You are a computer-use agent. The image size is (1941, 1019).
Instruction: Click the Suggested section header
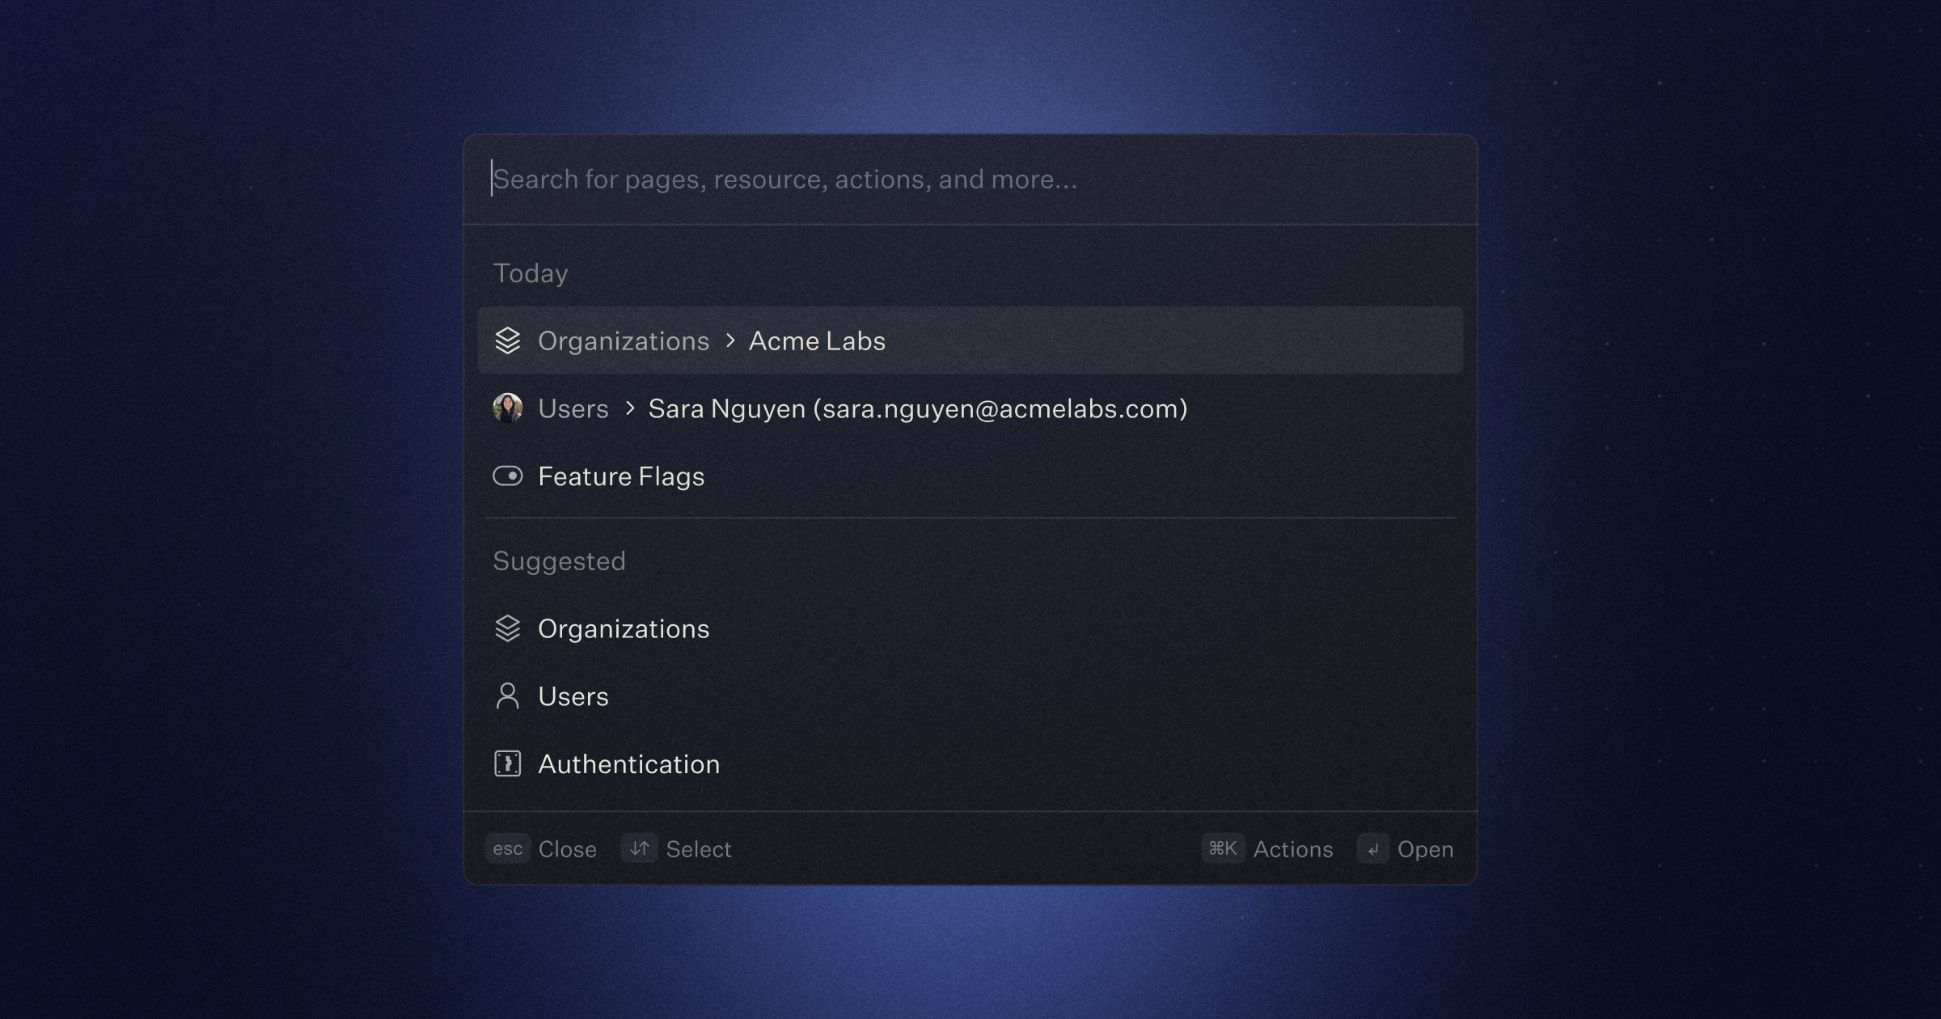tap(559, 560)
